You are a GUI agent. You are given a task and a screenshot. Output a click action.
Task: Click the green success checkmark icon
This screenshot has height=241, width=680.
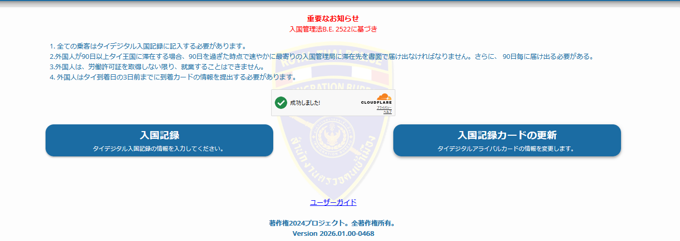(281, 102)
